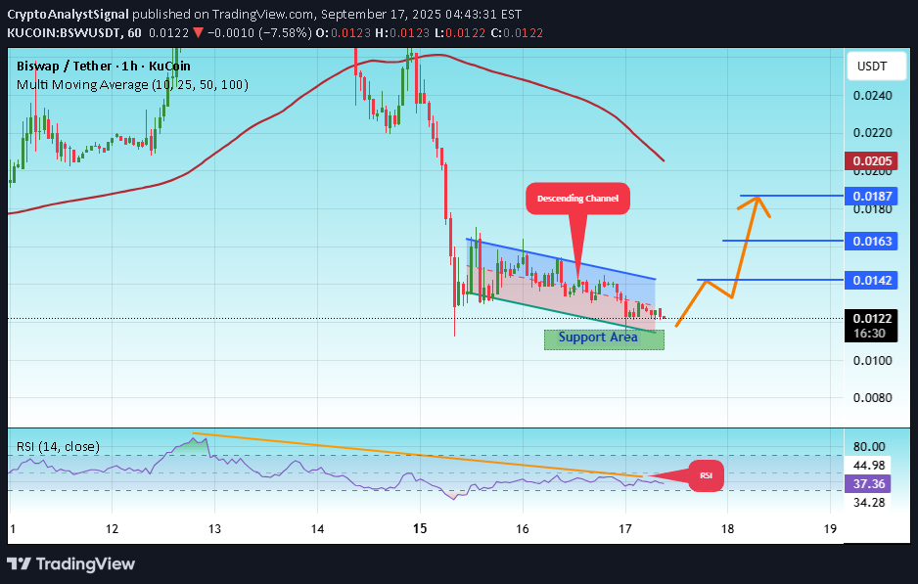Click the RSI value 44.98 label
The width and height of the screenshot is (918, 584).
click(x=869, y=466)
